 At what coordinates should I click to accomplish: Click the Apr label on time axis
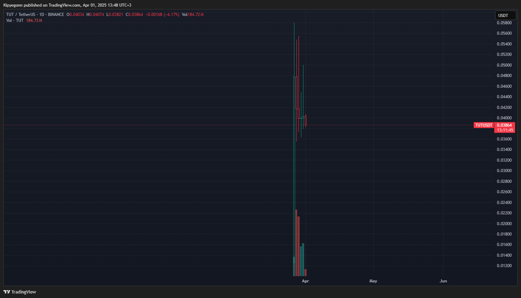306,281
